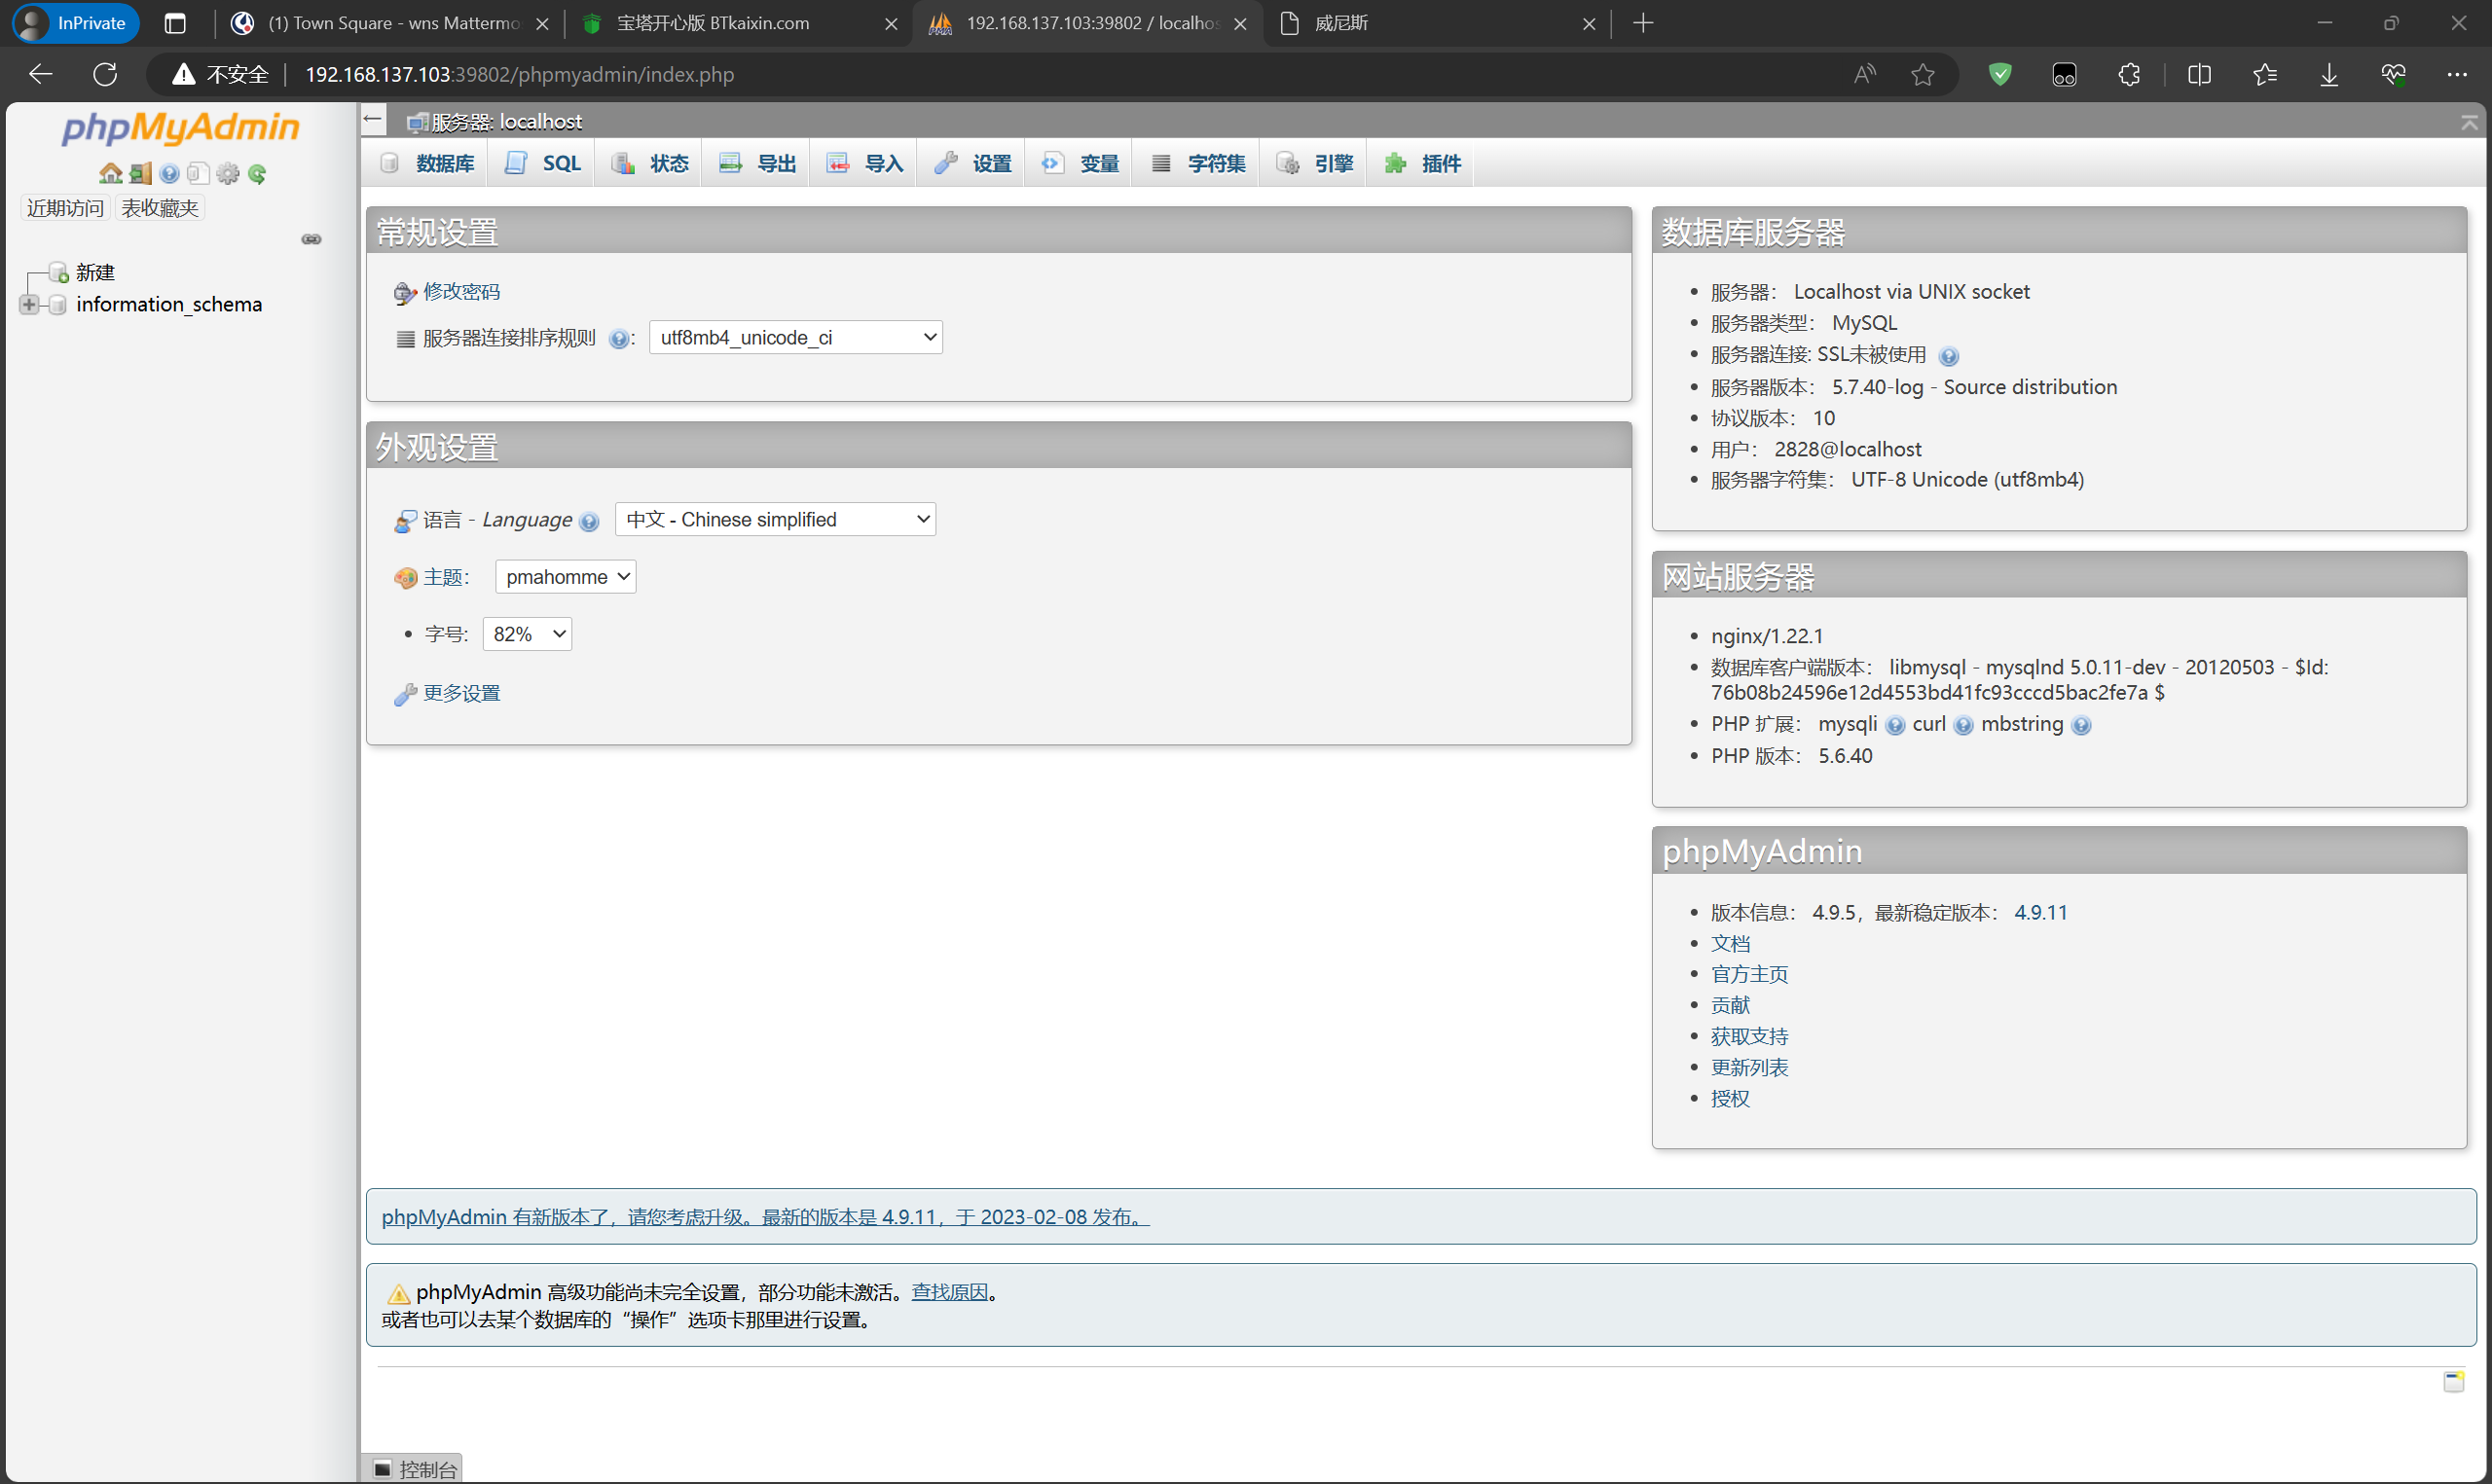Click the phpMyAdmin home icon
Screen dimensions: 2492x1484
[x=110, y=174]
